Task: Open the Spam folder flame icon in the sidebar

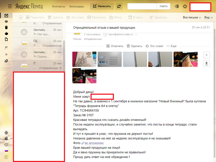Action: (6, 33)
